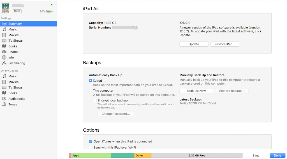Eject the iPad using the eject icon
The height and width of the screenshot is (159, 287).
click(52, 5)
